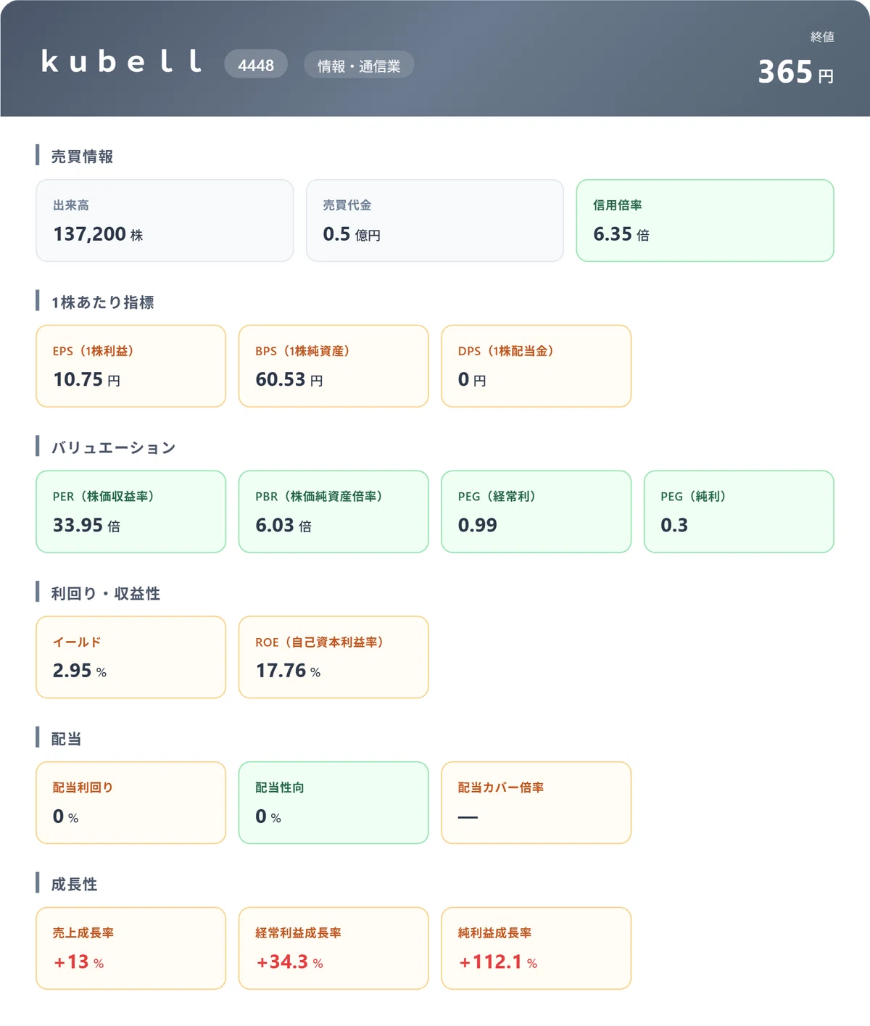The height and width of the screenshot is (1026, 870).
Task: Select the PEG(純利) card
Action: point(739,512)
